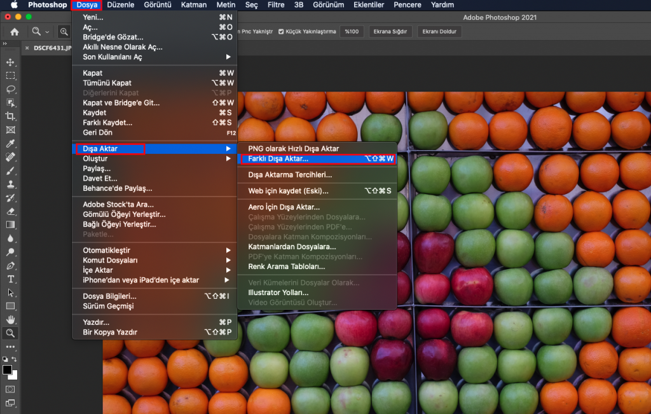Reset default foreground and background colors

5,359
